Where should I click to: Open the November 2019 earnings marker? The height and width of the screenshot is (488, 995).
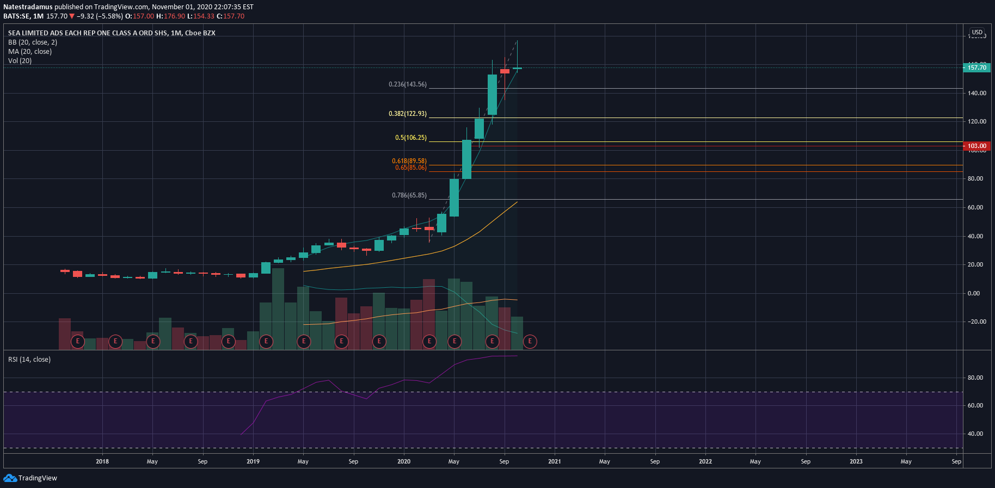coord(379,342)
